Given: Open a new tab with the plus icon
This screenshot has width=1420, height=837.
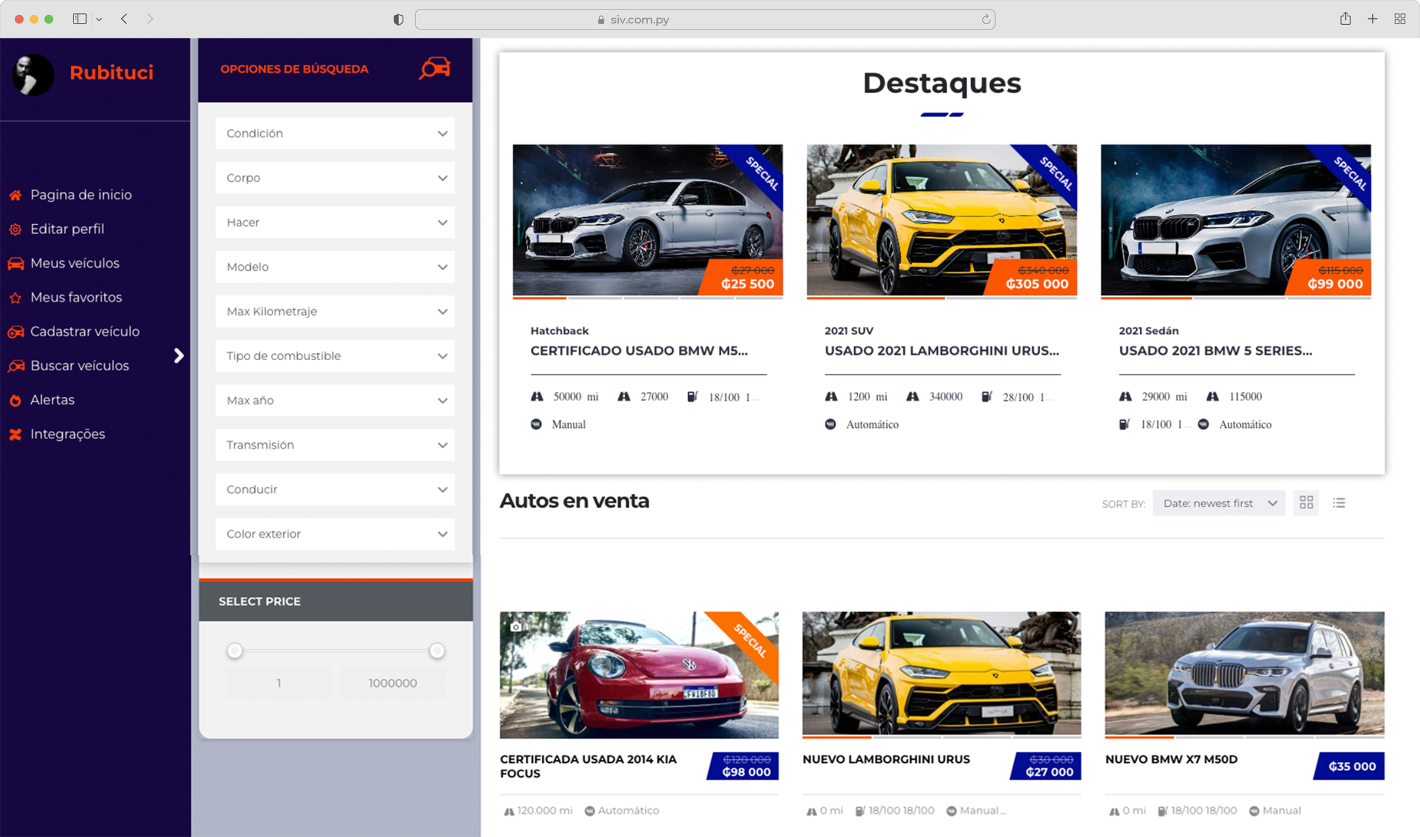Looking at the screenshot, I should click(x=1372, y=19).
